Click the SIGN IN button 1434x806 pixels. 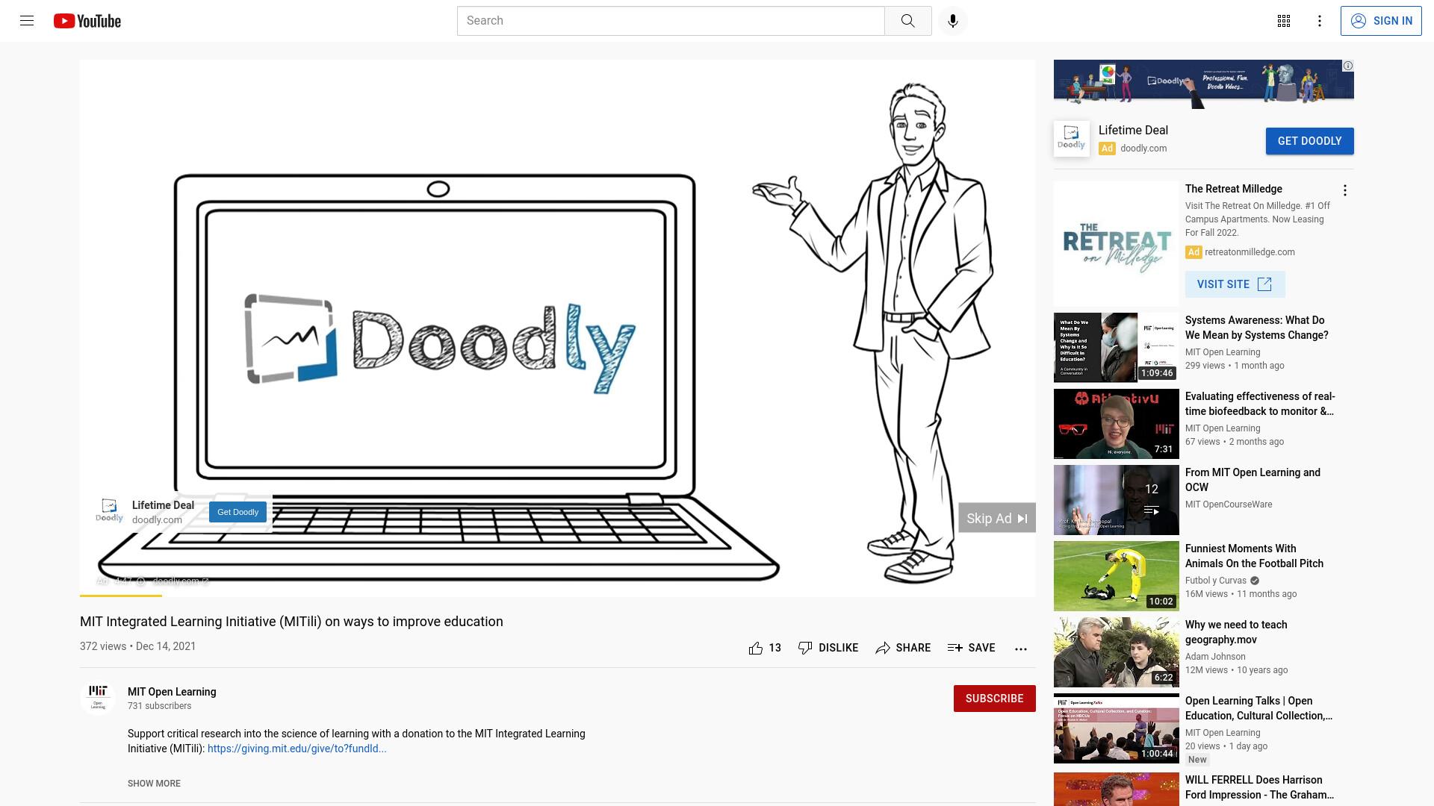1381,21
